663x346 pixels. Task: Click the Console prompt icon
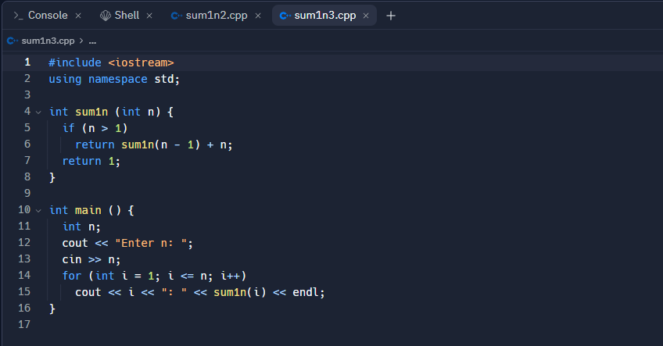[18, 16]
